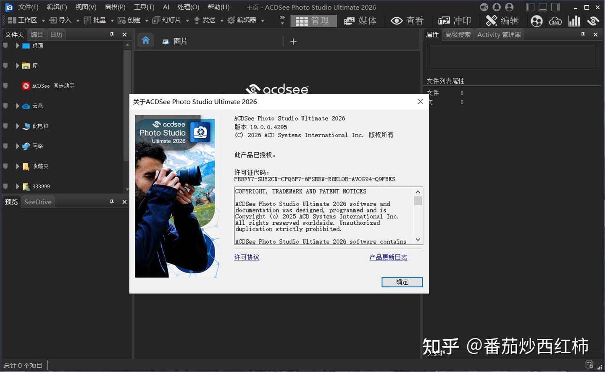Expand the 桌面 tree node
Viewport: 605px width, 372px height.
[17, 45]
